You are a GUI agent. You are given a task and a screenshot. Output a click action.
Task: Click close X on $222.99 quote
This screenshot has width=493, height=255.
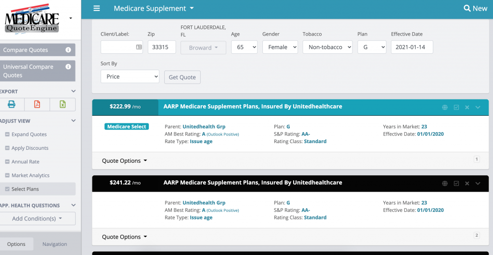pyautogui.click(x=467, y=107)
